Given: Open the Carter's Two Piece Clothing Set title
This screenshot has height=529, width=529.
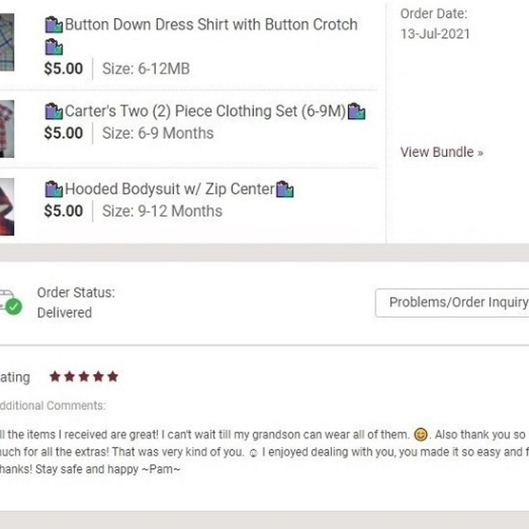Looking at the screenshot, I should click(x=205, y=112).
